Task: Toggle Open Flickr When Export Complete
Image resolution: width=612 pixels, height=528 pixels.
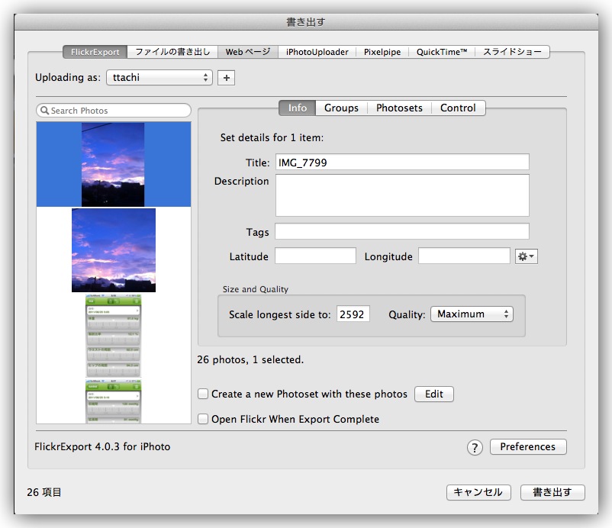Action: tap(203, 419)
